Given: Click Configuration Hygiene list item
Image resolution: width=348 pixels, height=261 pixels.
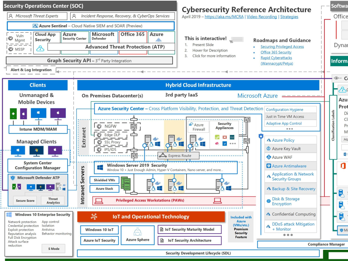Looking at the screenshot, I should tap(291, 110).
